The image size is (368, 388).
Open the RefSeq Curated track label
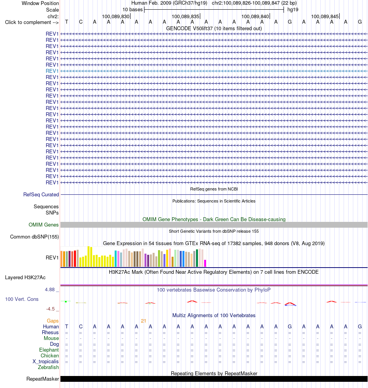[41, 194]
